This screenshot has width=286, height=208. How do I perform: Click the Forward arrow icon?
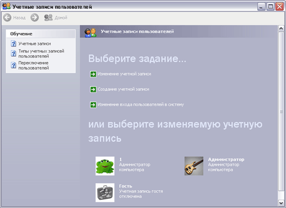(x=35, y=18)
